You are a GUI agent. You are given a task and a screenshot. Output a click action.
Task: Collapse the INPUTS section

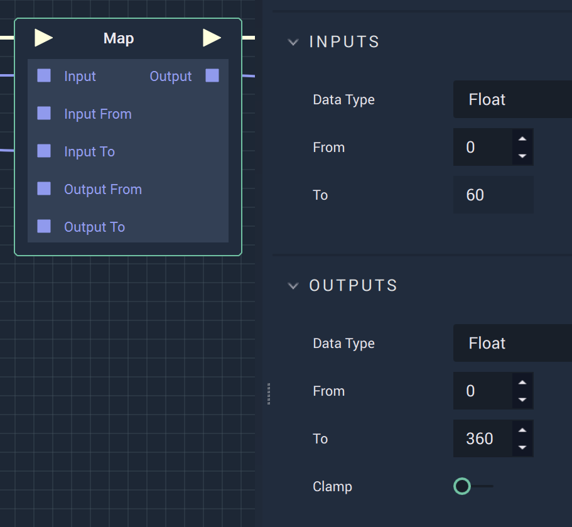(293, 42)
